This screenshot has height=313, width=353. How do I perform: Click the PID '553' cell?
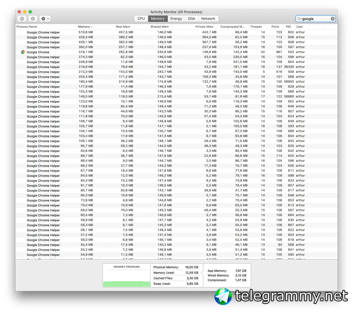point(291,52)
